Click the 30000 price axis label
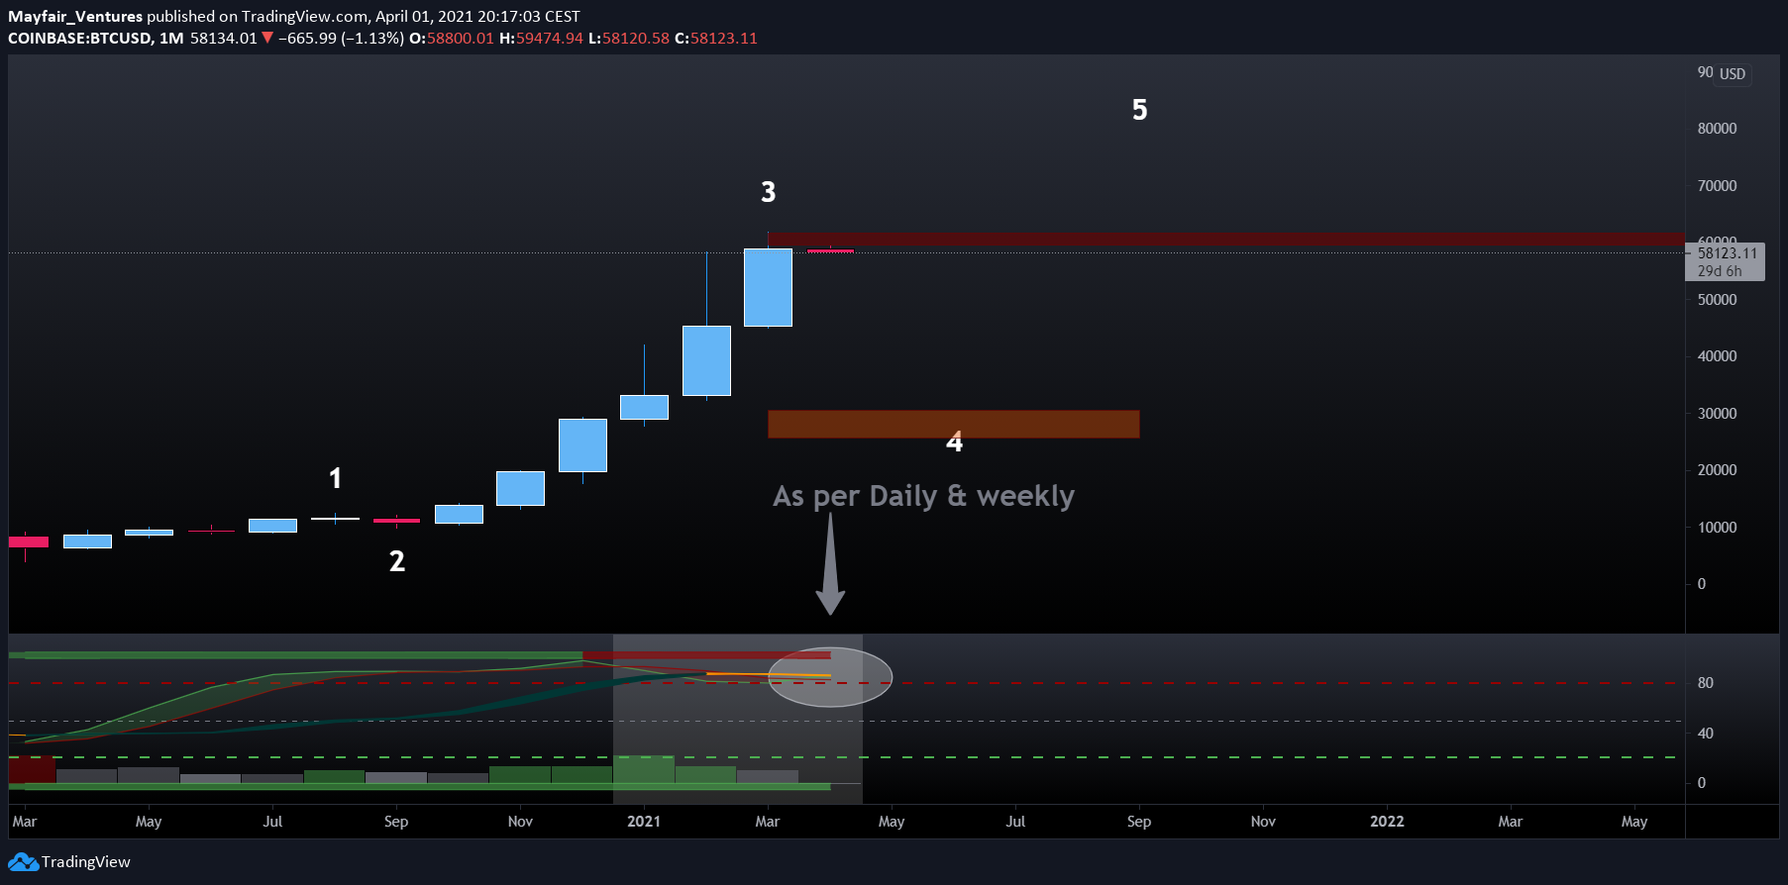 tap(1717, 414)
